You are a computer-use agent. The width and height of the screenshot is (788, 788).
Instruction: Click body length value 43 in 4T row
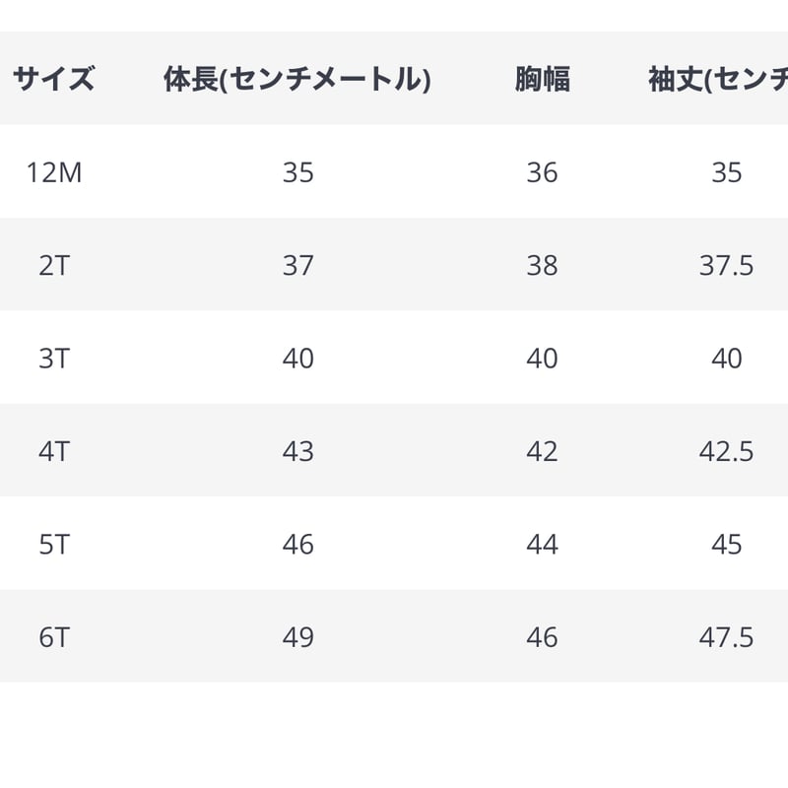pos(298,451)
